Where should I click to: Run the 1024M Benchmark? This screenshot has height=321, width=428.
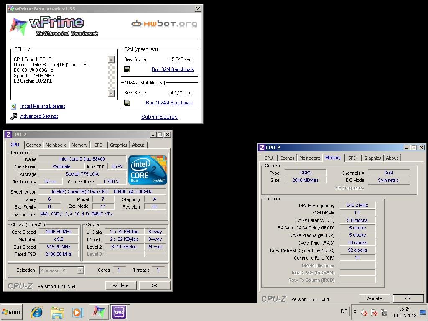point(170,103)
